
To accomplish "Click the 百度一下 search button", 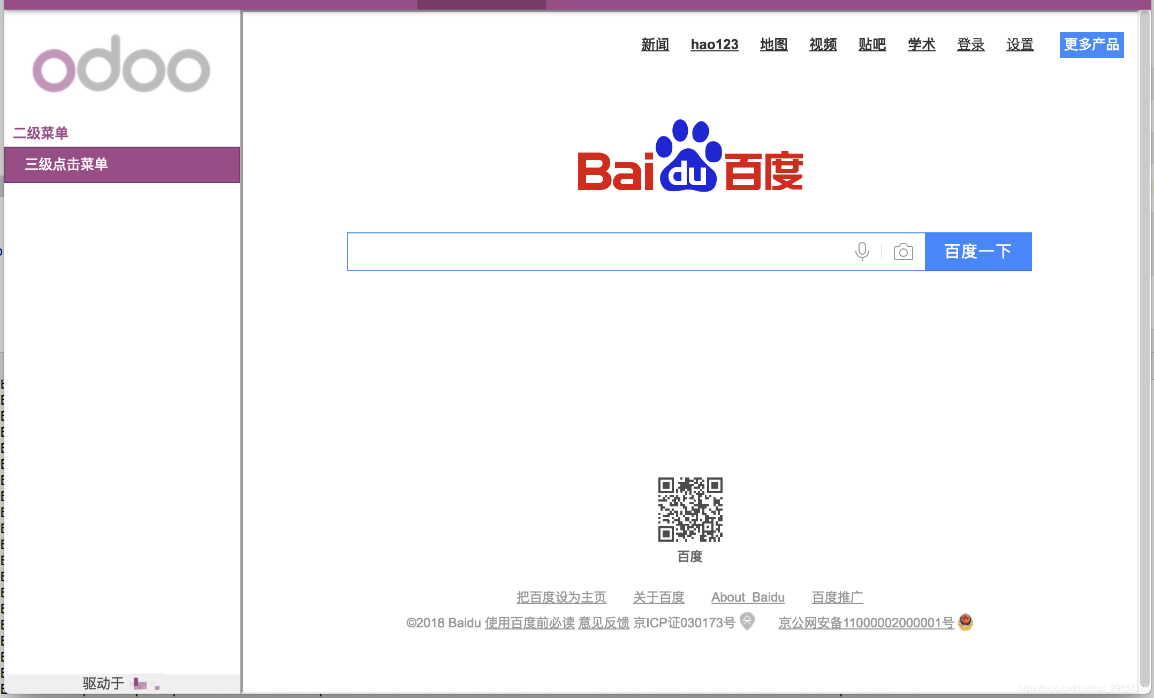I will pyautogui.click(x=978, y=252).
